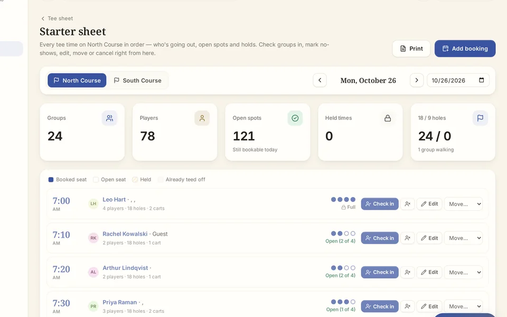
Task: Mark Arthur Lindqvist's group as no-show
Action: tap(407, 273)
